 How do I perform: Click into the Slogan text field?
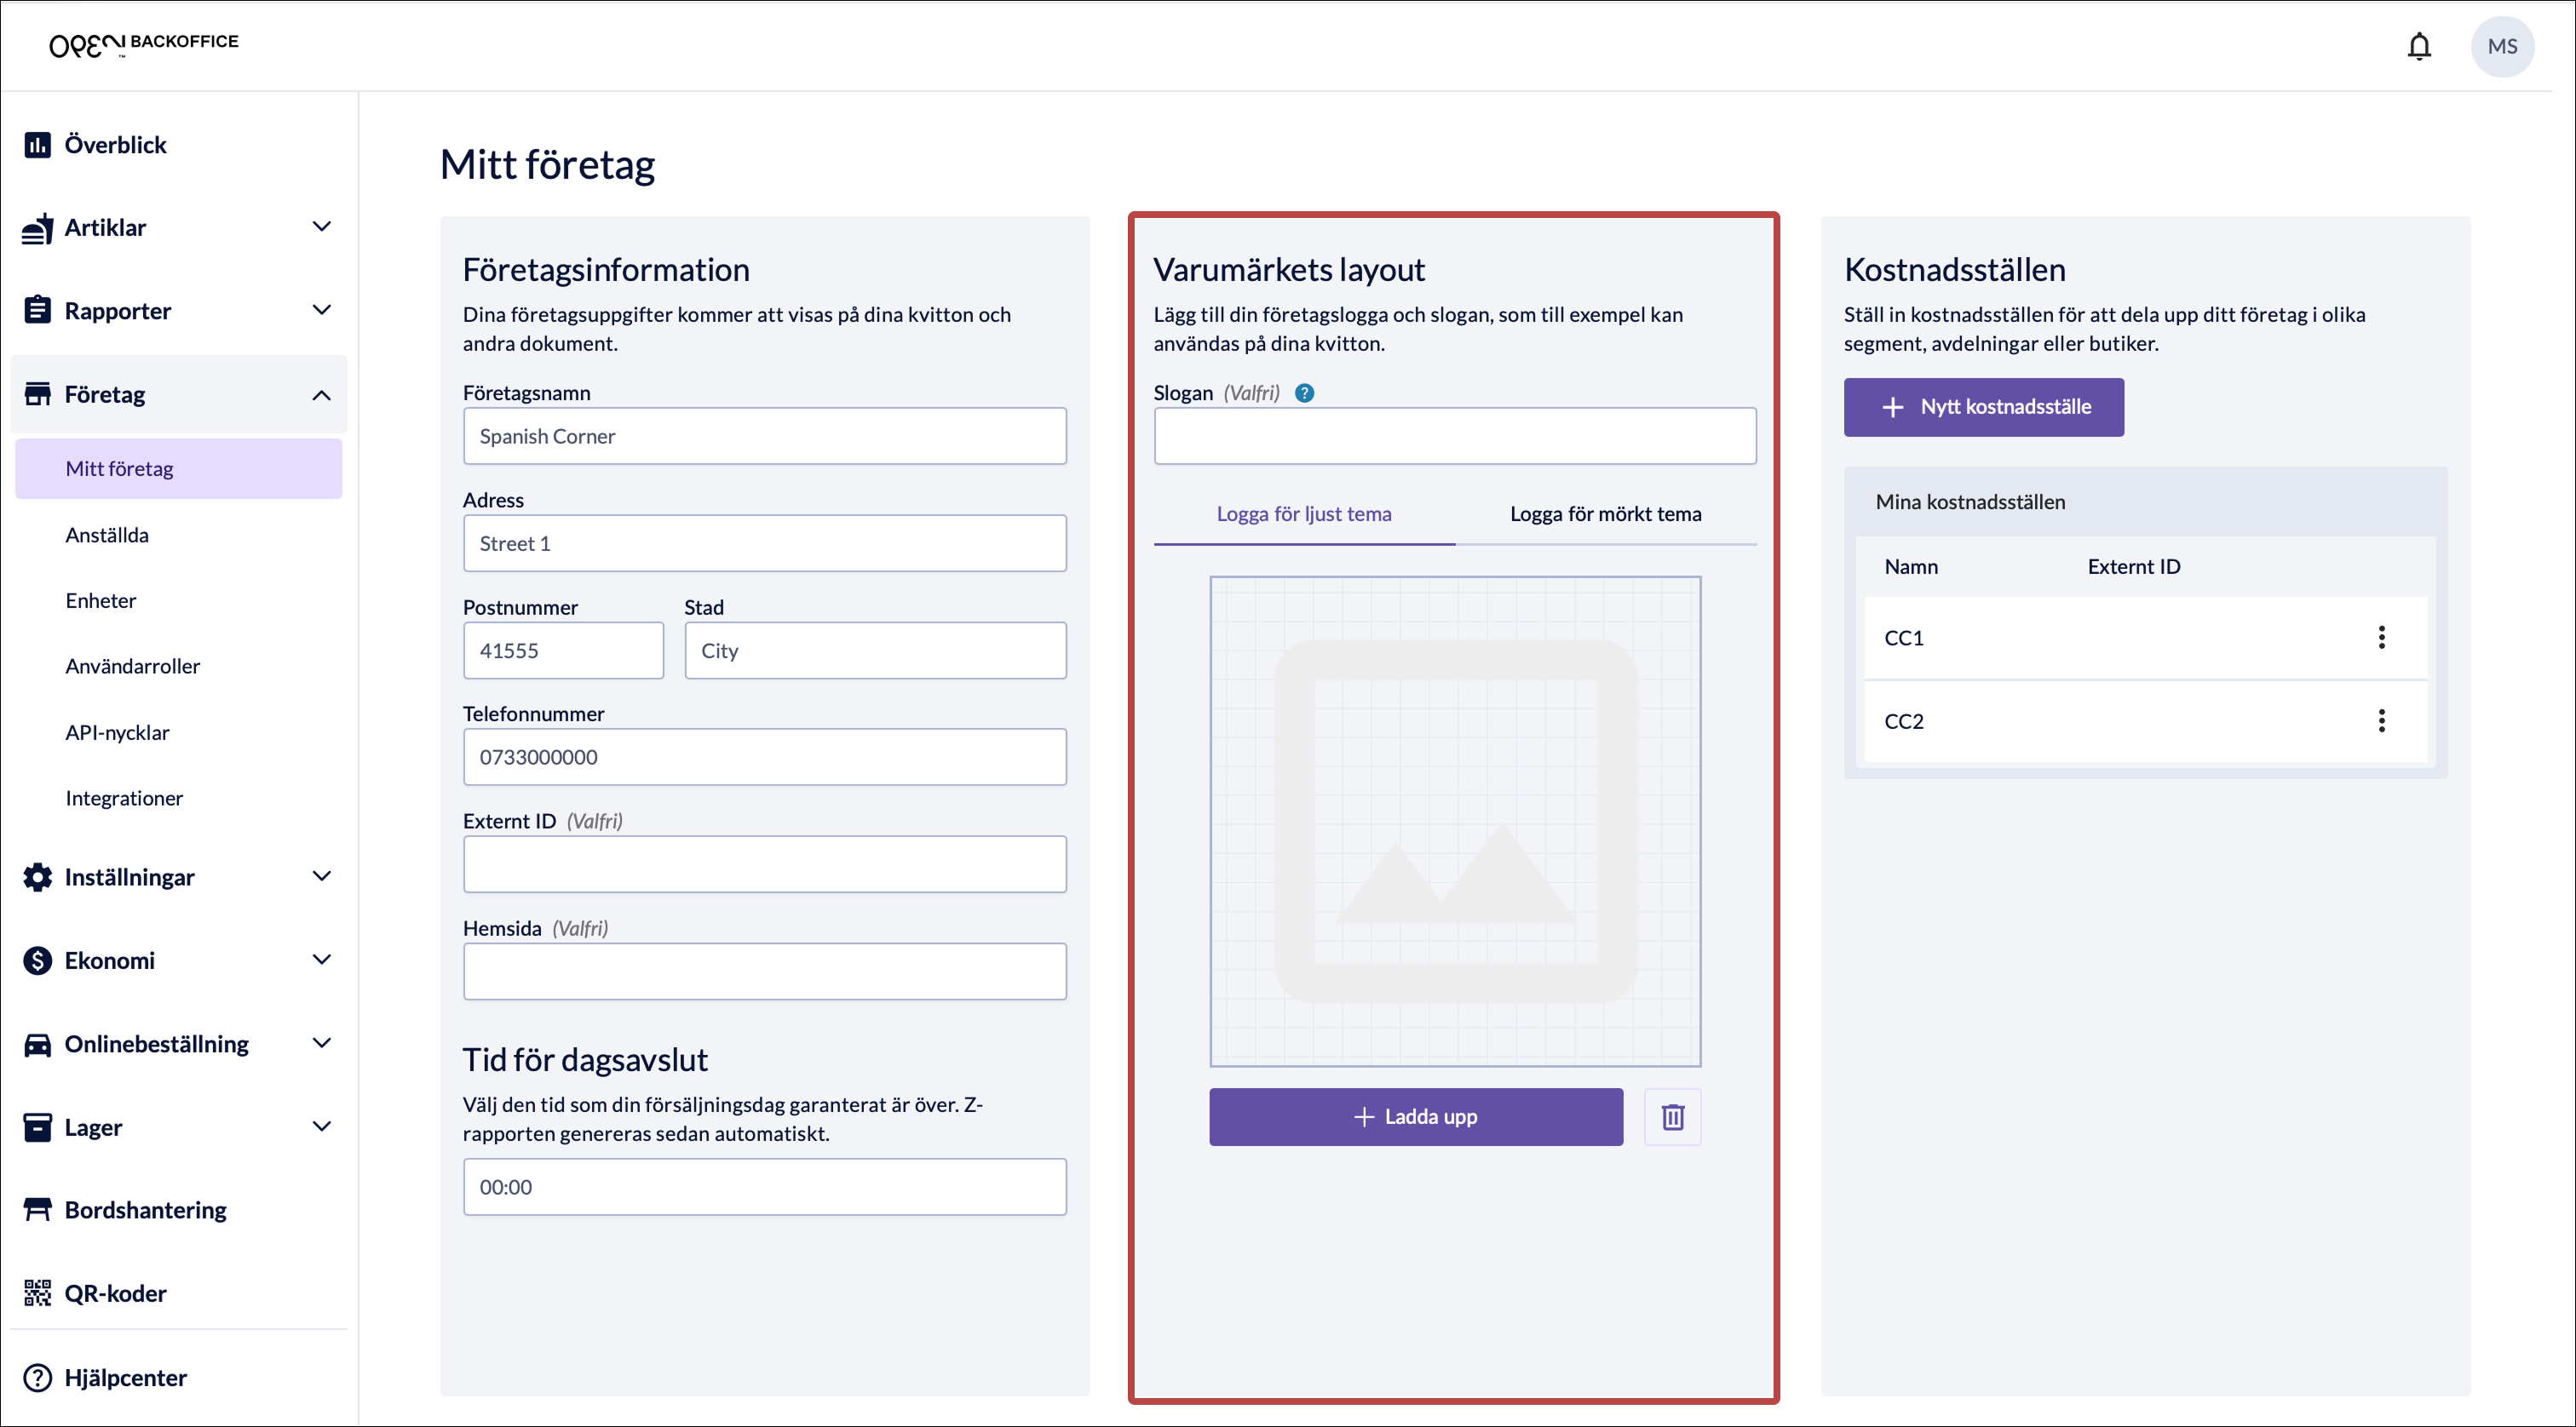[x=1454, y=436]
